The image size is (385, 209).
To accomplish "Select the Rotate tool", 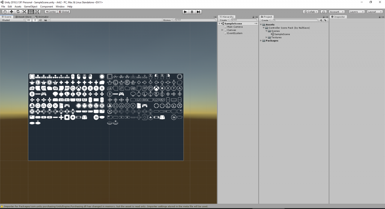I will pyautogui.click(x=18, y=12).
